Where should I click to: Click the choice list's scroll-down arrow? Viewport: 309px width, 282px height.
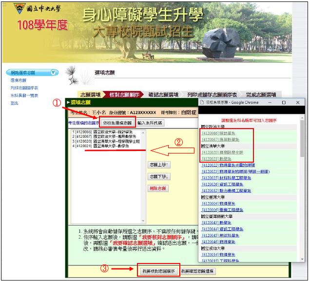click(143, 221)
